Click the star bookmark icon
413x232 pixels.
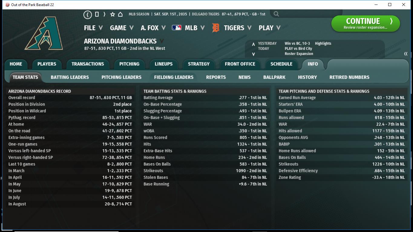click(113, 14)
